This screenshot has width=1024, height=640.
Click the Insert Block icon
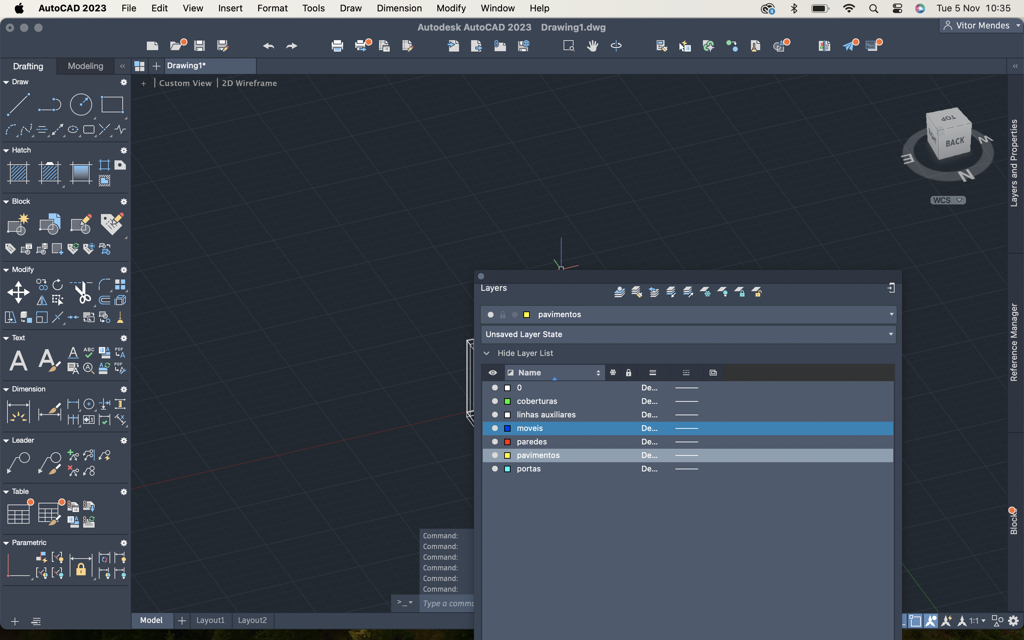click(x=49, y=224)
